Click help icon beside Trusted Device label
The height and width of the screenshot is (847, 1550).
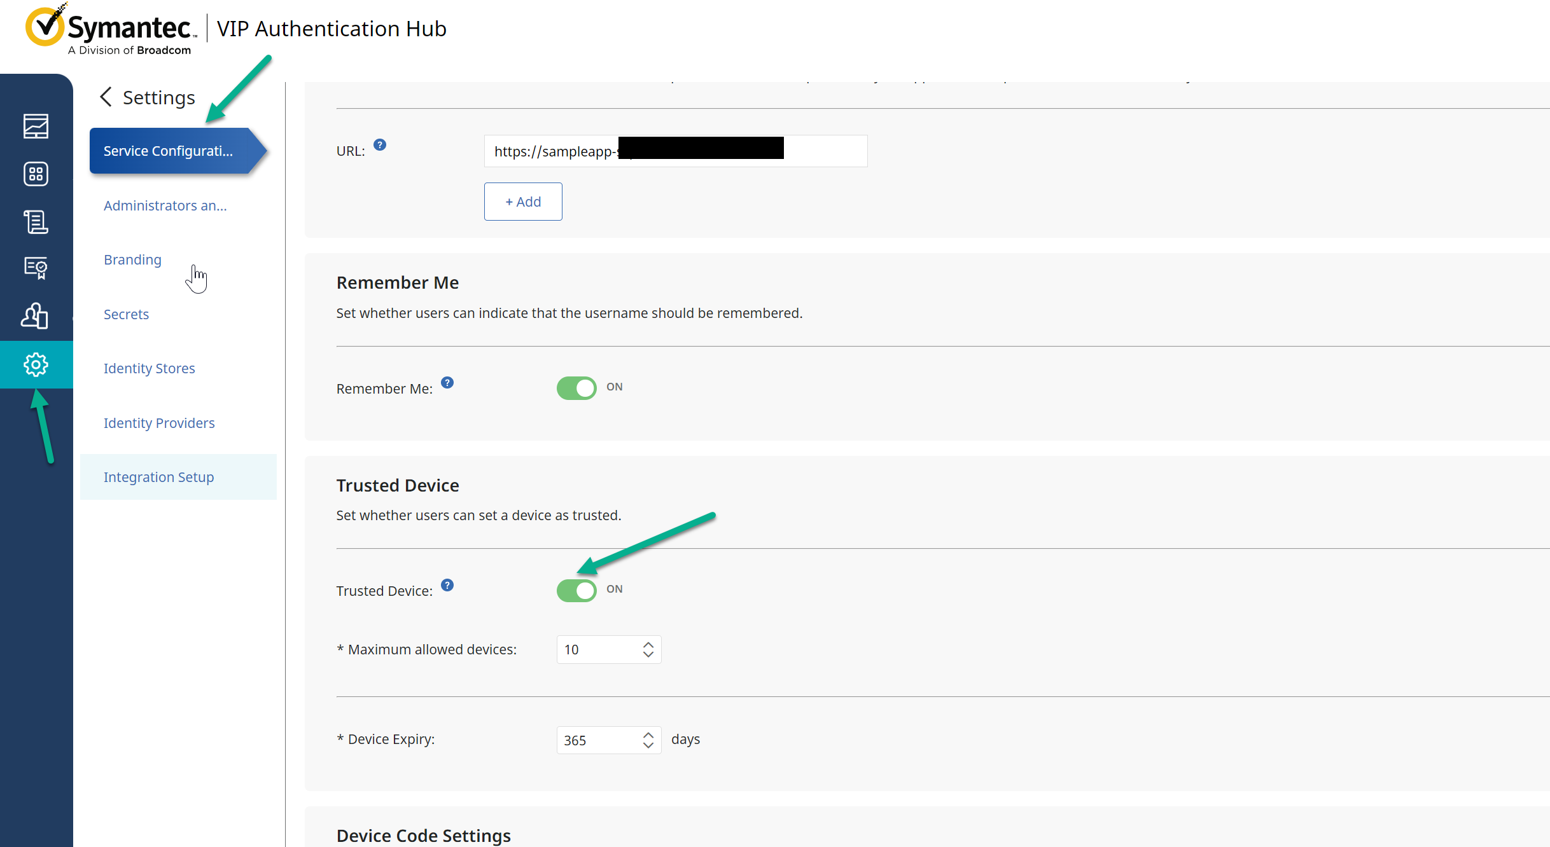coord(447,585)
